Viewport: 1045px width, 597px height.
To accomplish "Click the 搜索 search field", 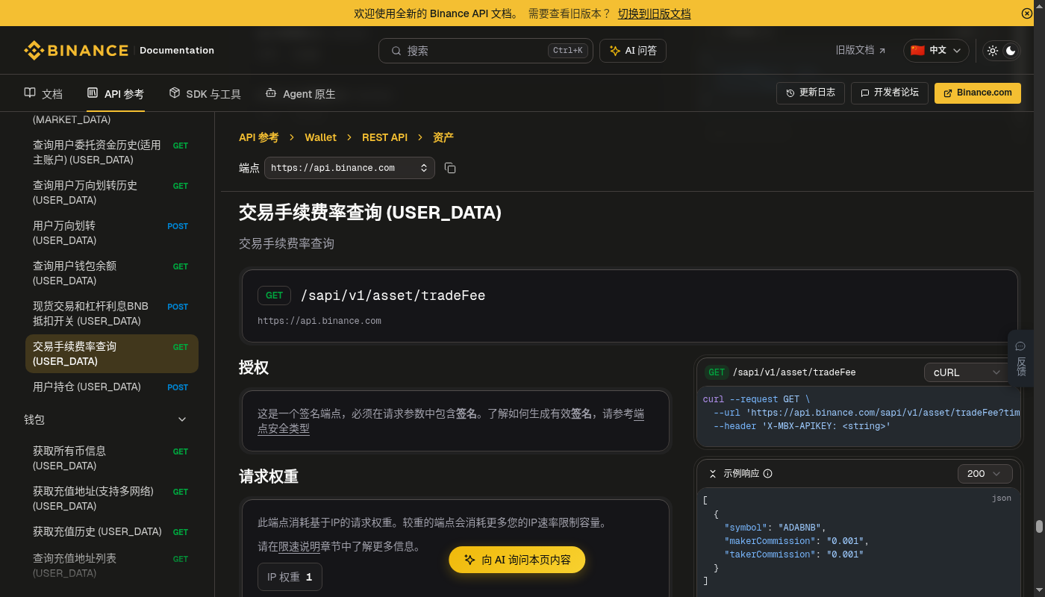I will point(485,51).
